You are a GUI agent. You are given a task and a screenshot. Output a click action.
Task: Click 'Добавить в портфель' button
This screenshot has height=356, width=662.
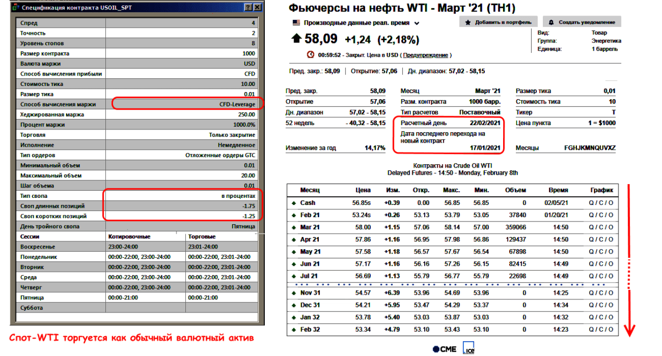pyautogui.click(x=498, y=22)
